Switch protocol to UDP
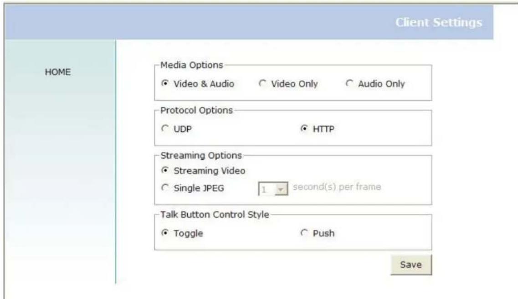Viewport: 518px width, 299px height. (x=165, y=129)
